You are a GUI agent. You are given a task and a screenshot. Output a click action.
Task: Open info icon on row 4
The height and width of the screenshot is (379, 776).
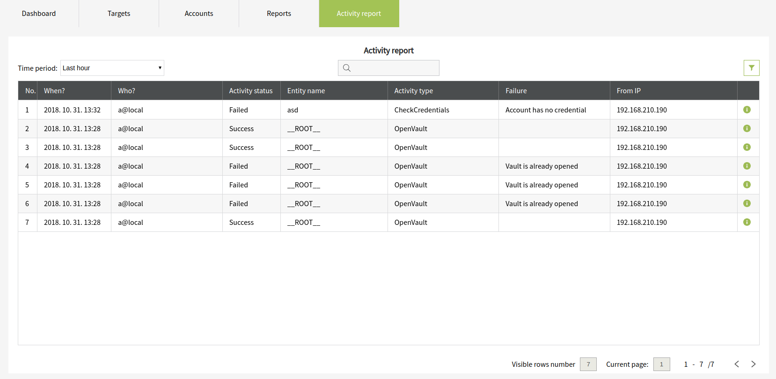tap(747, 166)
